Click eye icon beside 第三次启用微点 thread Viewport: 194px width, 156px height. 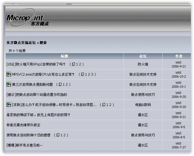point(9,84)
